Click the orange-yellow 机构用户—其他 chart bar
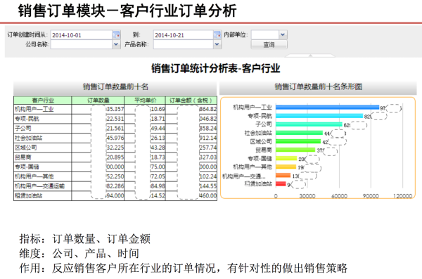 point(286,167)
